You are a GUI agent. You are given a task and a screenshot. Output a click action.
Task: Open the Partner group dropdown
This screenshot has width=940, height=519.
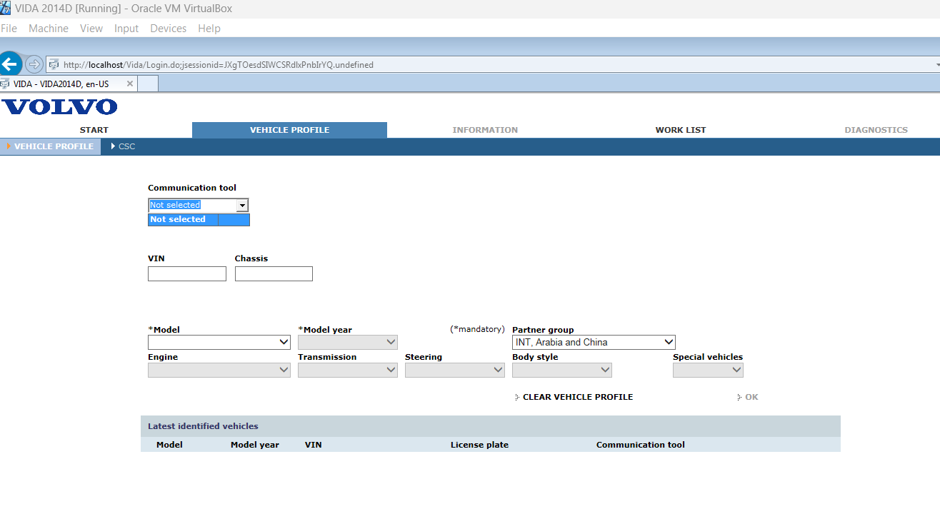tap(593, 343)
